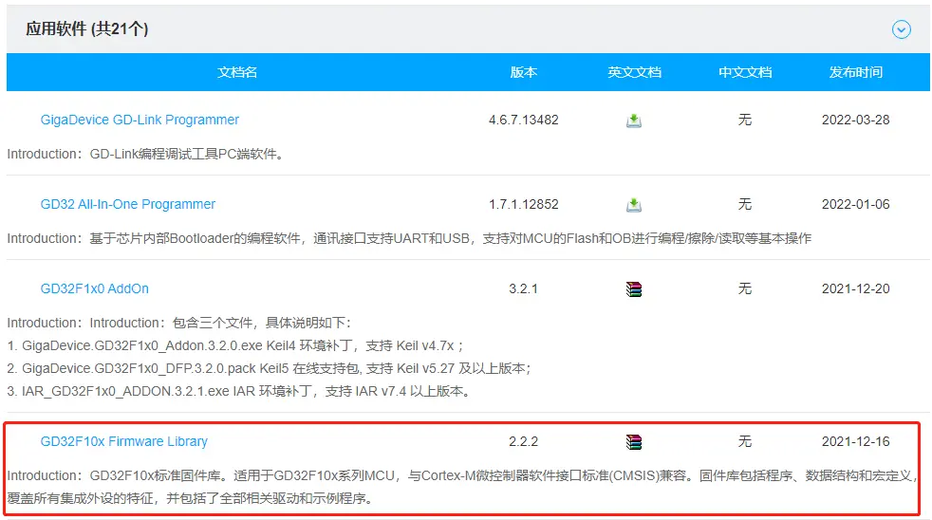Click the 英文文档 column header
Screen dimensions: 932x520
634,72
